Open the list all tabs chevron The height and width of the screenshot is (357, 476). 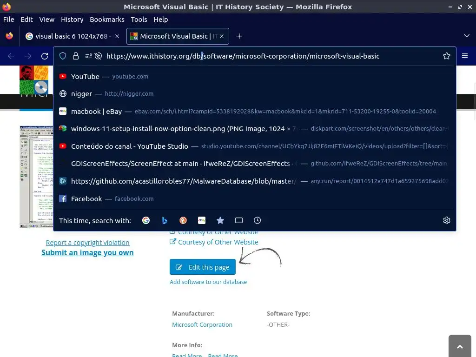pos(467,36)
